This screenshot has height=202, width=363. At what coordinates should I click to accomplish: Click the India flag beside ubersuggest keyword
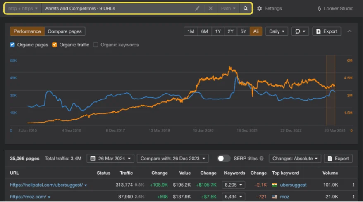[275, 185]
